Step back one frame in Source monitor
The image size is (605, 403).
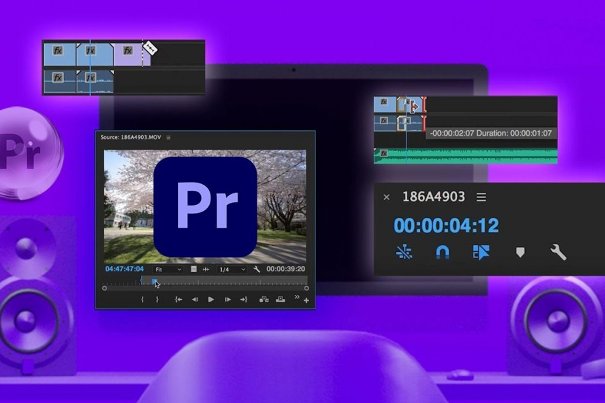tap(195, 300)
